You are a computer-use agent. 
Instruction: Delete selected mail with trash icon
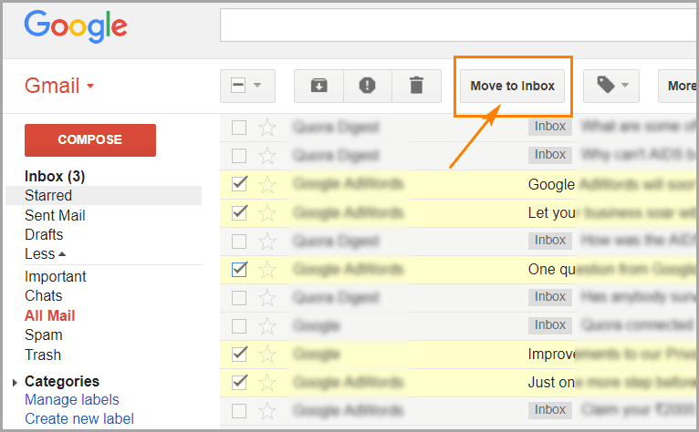(416, 86)
